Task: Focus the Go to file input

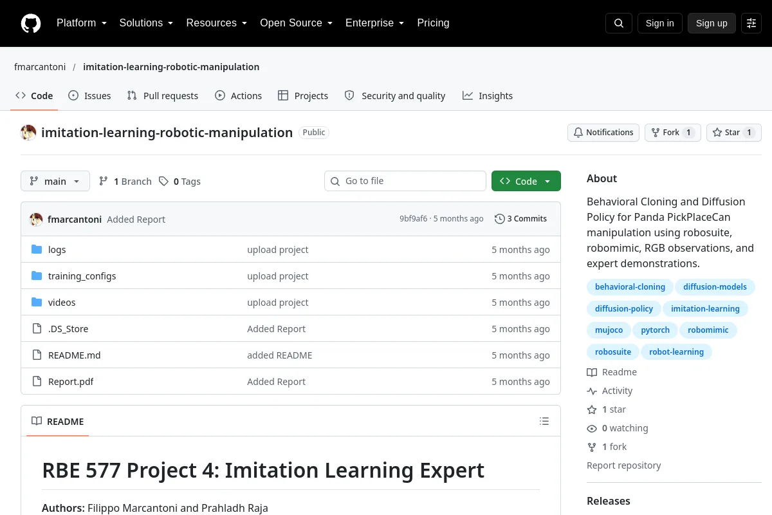Action: click(x=405, y=182)
